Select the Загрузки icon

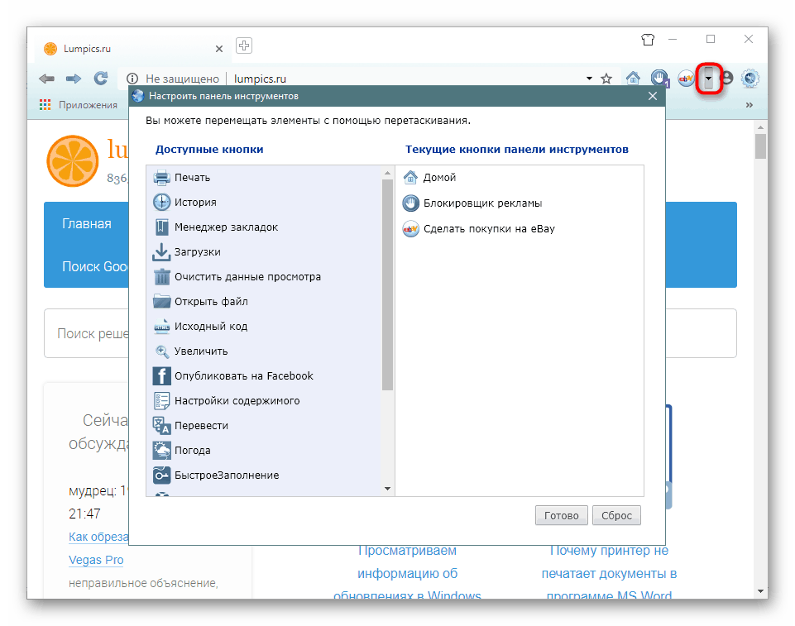point(162,251)
